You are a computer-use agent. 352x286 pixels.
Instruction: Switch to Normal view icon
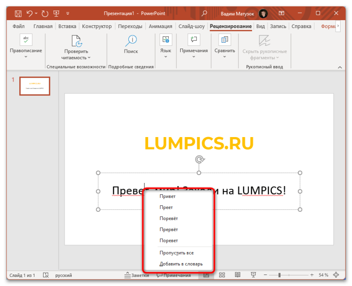click(x=206, y=275)
